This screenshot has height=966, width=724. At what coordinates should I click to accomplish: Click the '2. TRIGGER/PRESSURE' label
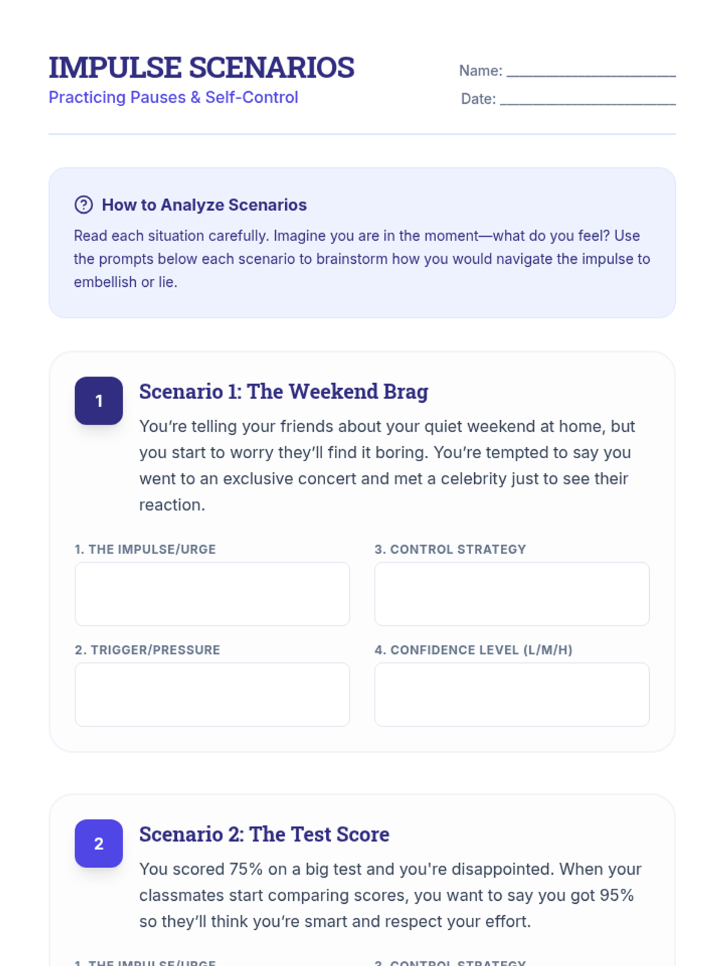click(147, 650)
